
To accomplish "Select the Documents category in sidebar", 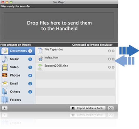I will [x=18, y=51].
